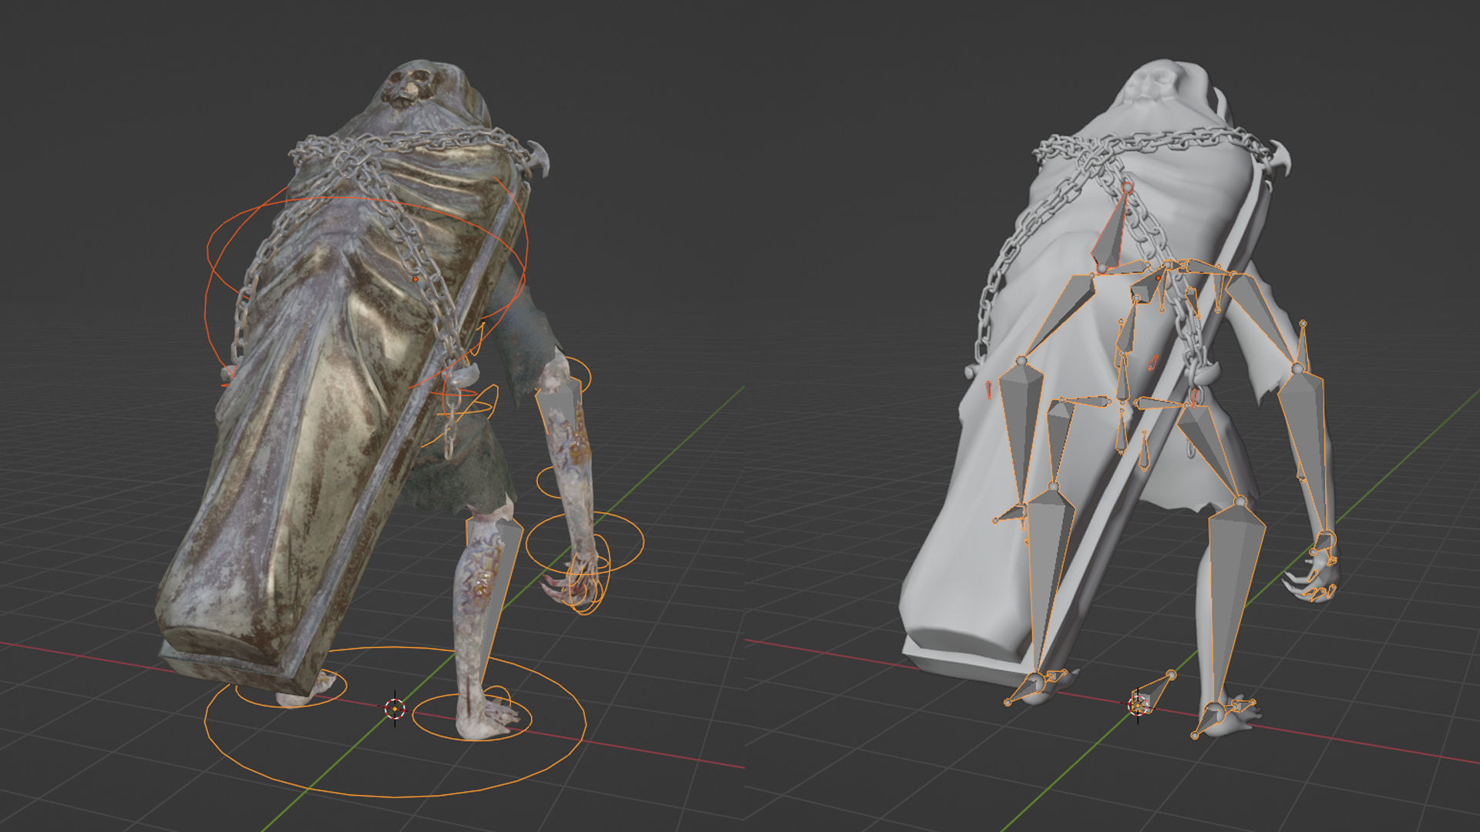The width and height of the screenshot is (1480, 832).
Task: Select the left shin bone on the gray model
Action: point(1048,578)
